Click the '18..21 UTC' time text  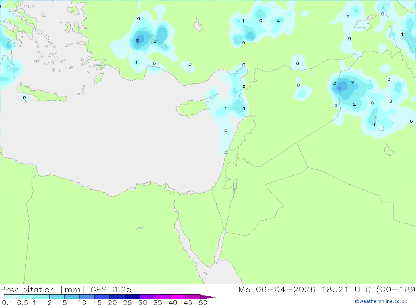point(347,290)
